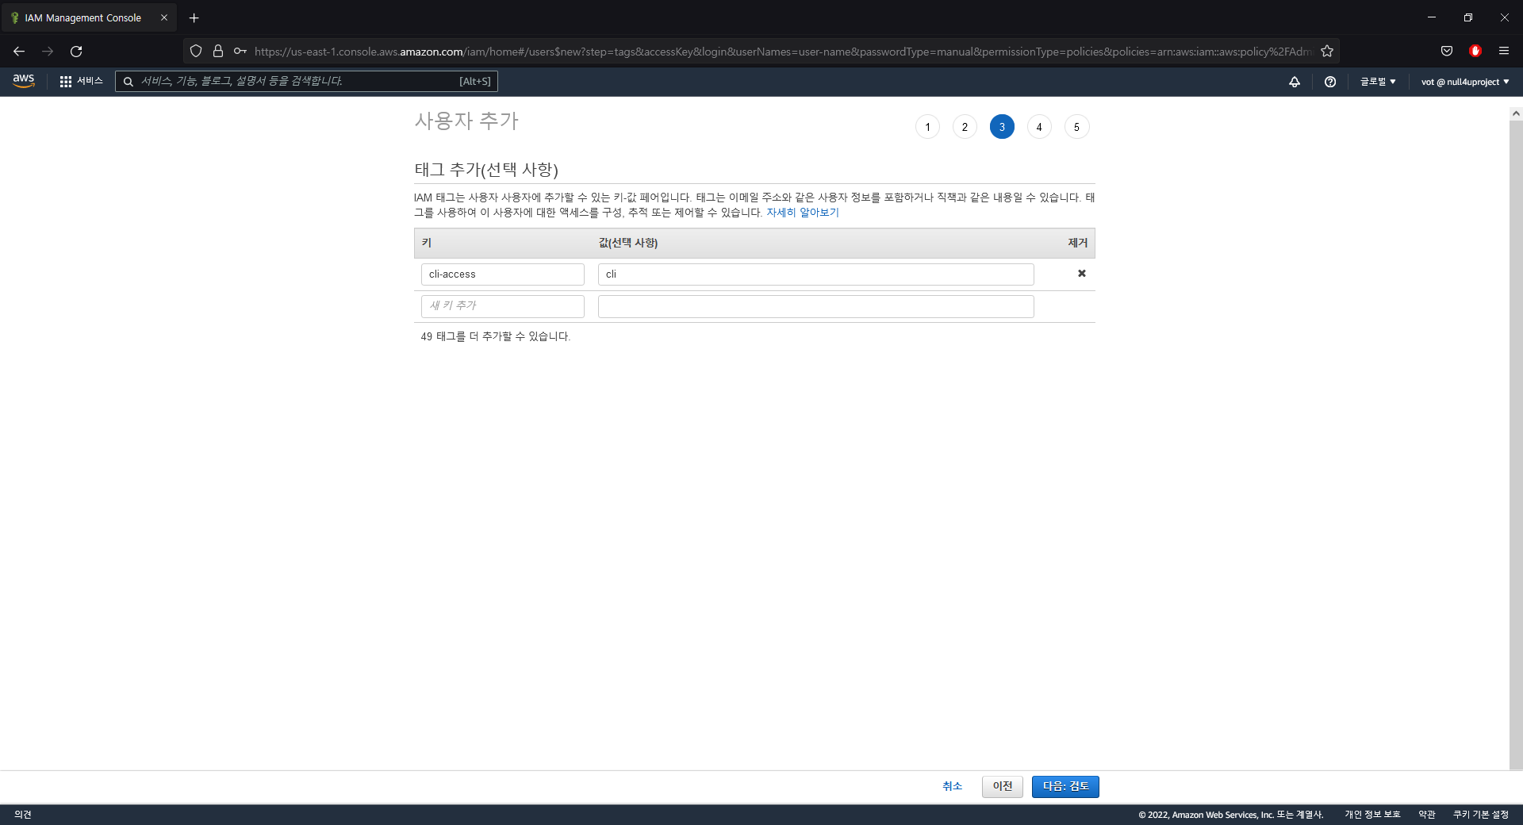Expand the 글로벌 region dropdown

[x=1378, y=82]
